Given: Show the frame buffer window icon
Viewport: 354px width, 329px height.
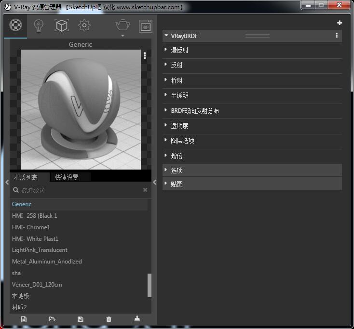Looking at the screenshot, I should [x=145, y=26].
